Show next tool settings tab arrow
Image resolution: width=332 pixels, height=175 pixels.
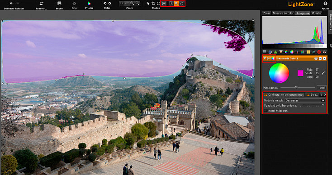[x=325, y=95]
